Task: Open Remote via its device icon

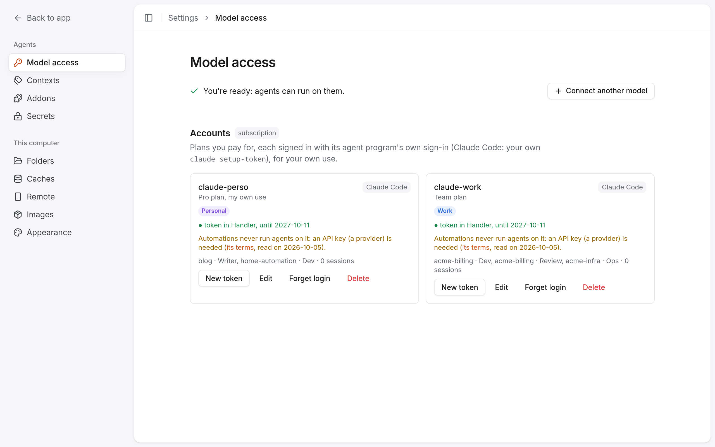Action: click(18, 197)
